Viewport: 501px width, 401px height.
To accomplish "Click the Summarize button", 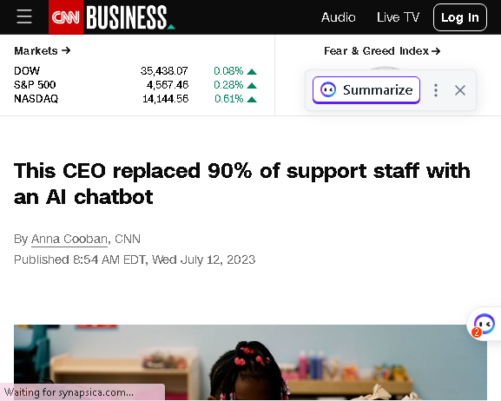I will [x=366, y=90].
